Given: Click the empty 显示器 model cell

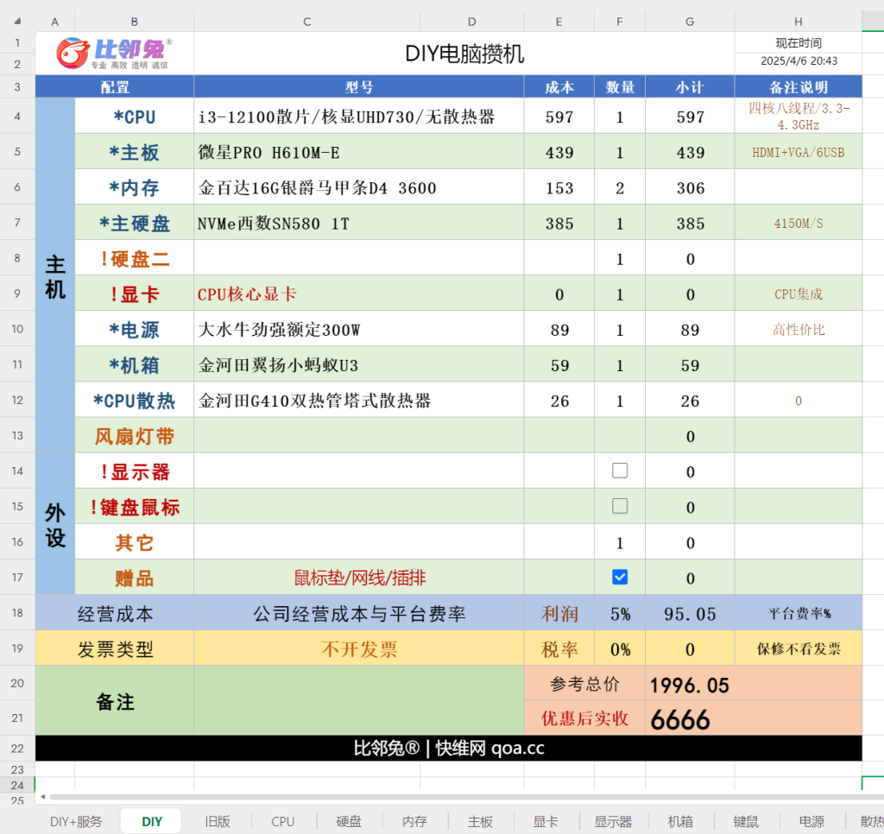Looking at the screenshot, I should pos(359,471).
